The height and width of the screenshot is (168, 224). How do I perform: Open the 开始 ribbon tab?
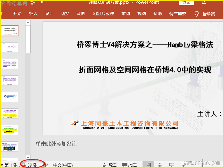[x=17, y=14]
